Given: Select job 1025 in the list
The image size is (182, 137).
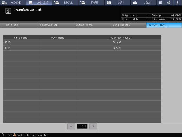Looking at the screenshot, I should tap(82, 42).
